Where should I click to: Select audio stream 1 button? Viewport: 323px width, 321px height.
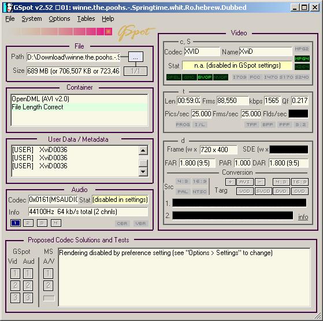point(15,223)
